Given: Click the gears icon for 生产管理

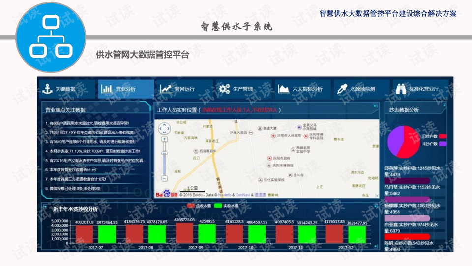Looking at the screenshot, I should 224,89.
